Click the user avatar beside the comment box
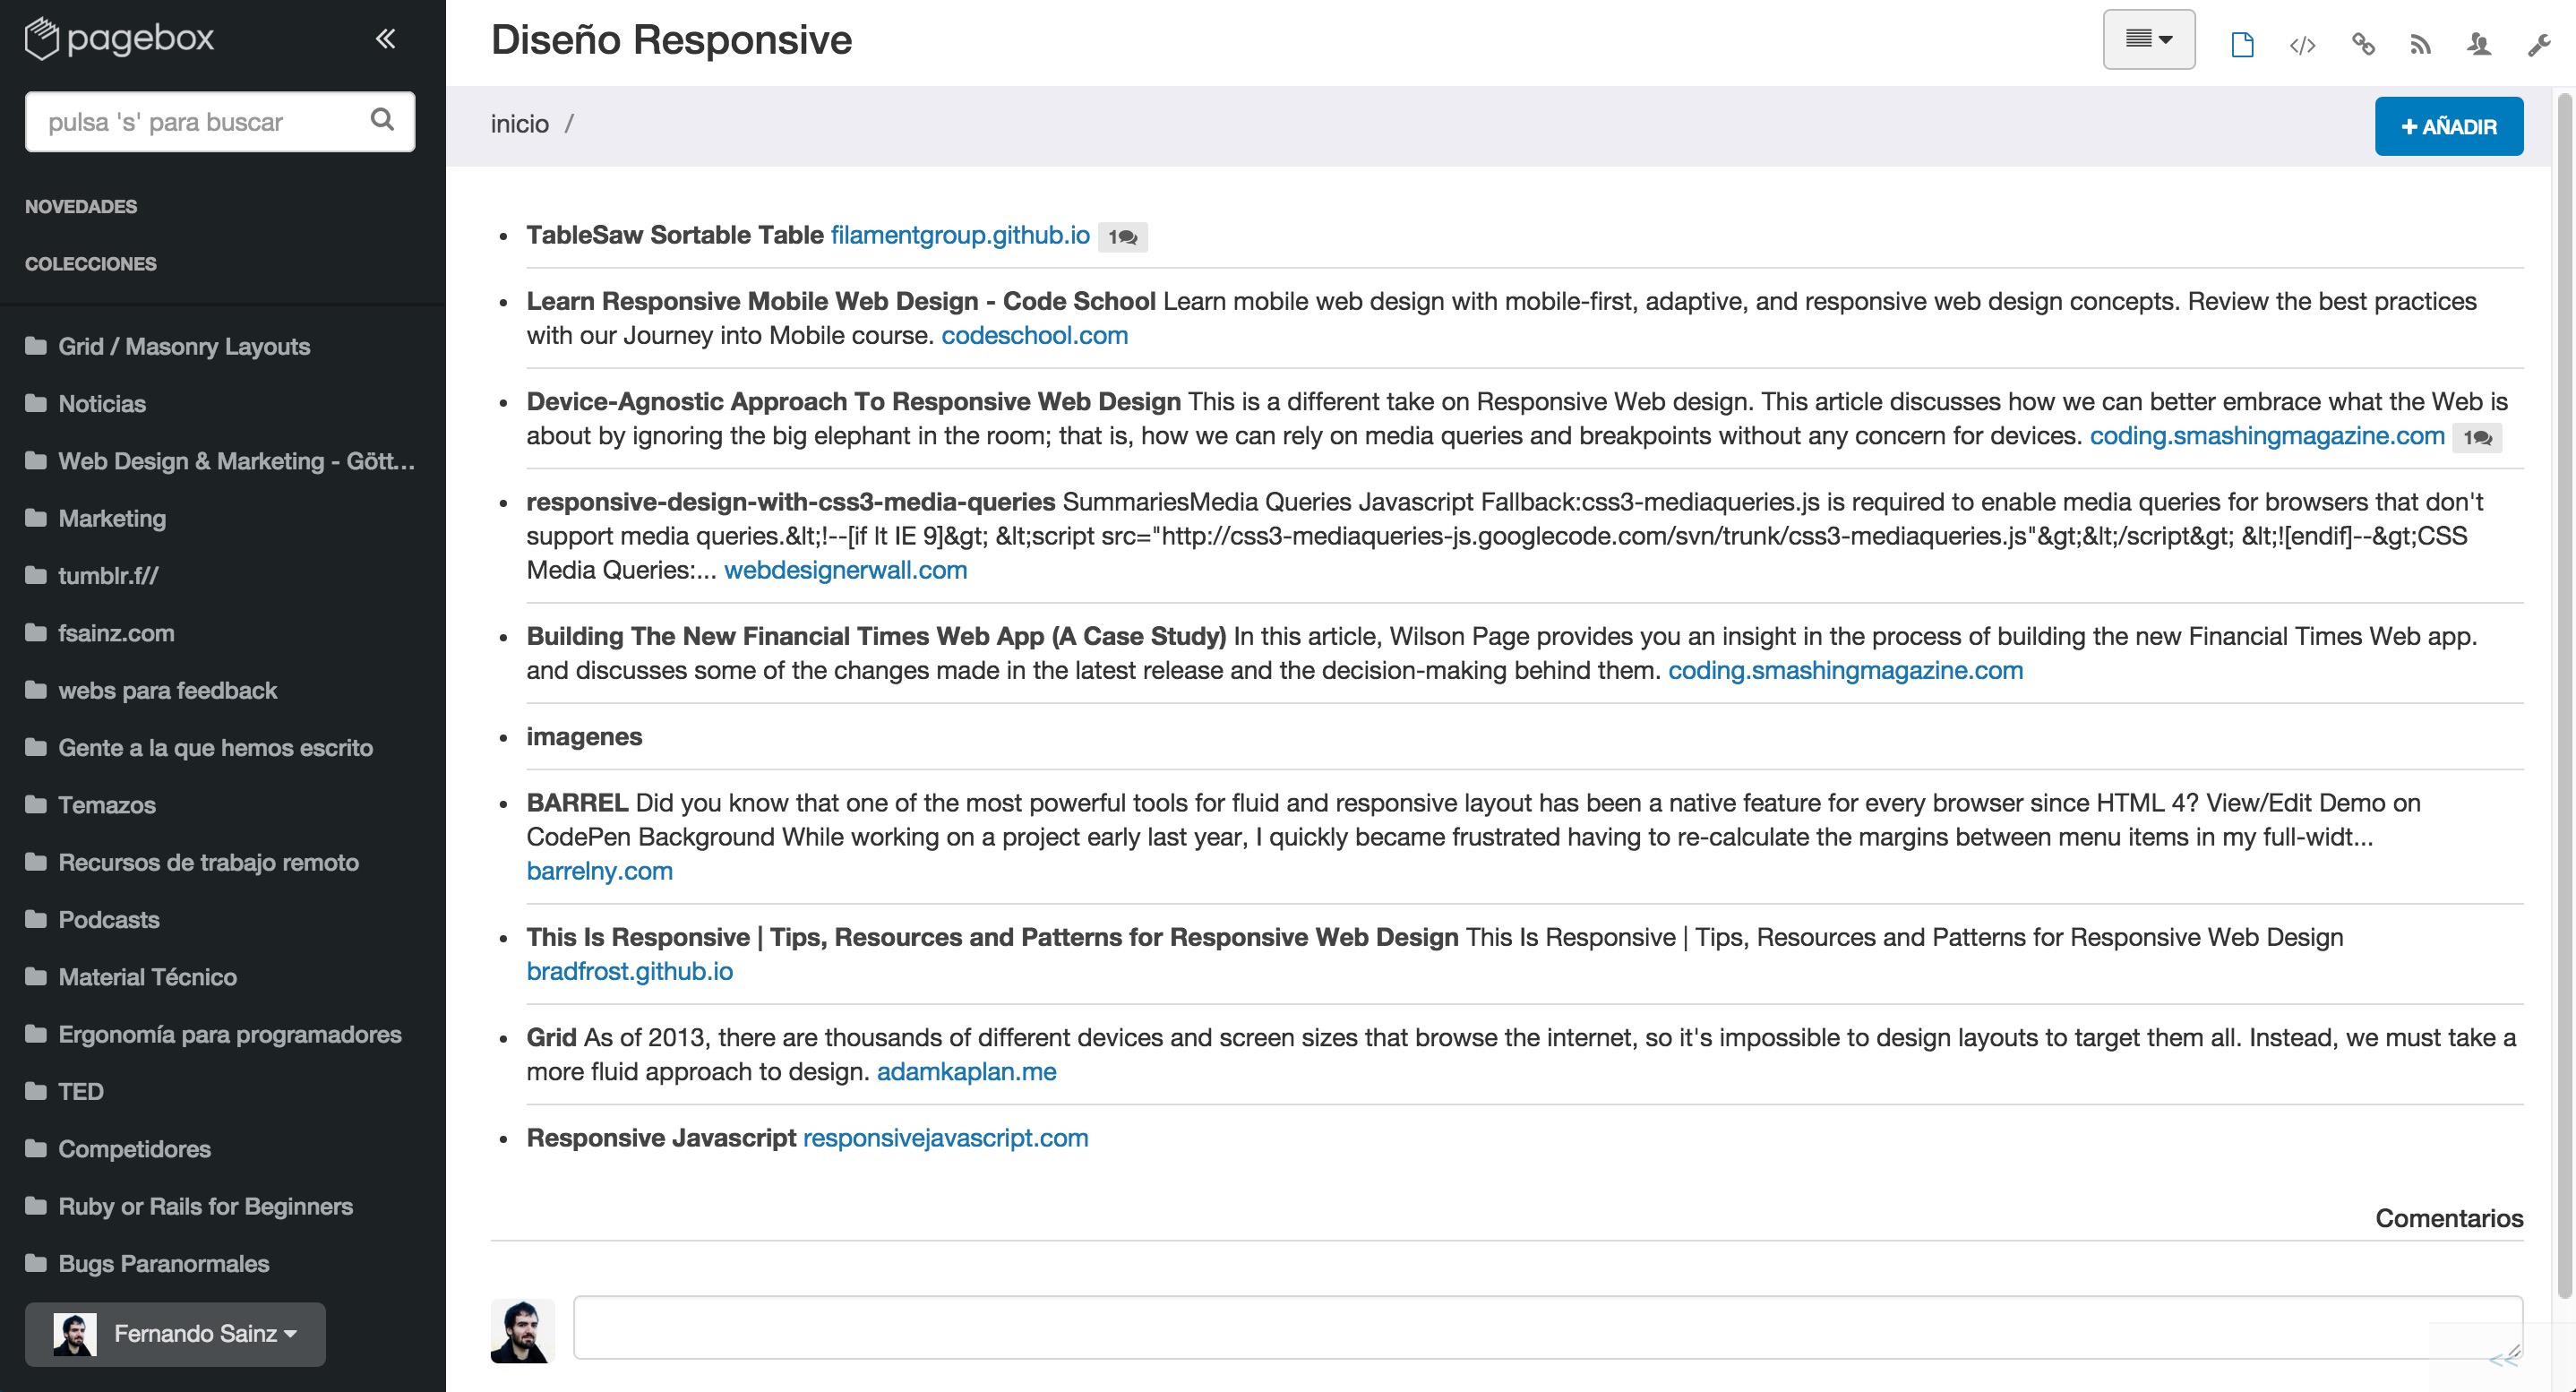 [522, 1331]
